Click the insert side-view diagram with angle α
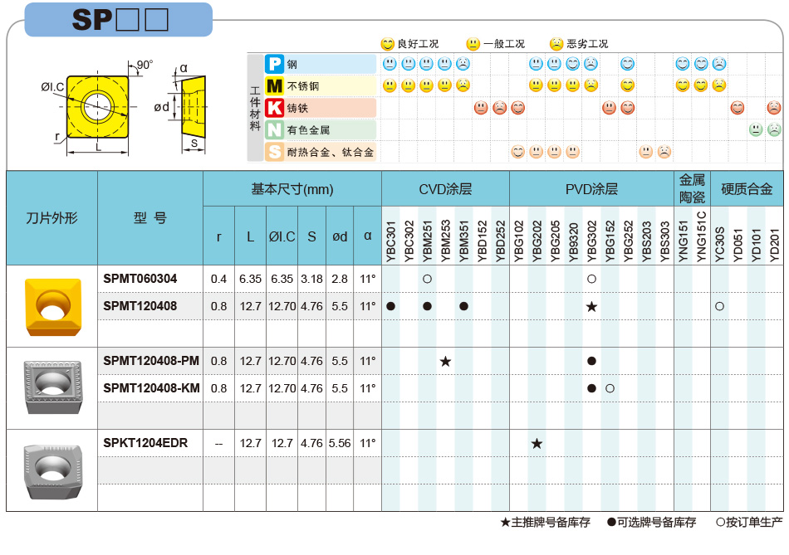 tap(194, 106)
